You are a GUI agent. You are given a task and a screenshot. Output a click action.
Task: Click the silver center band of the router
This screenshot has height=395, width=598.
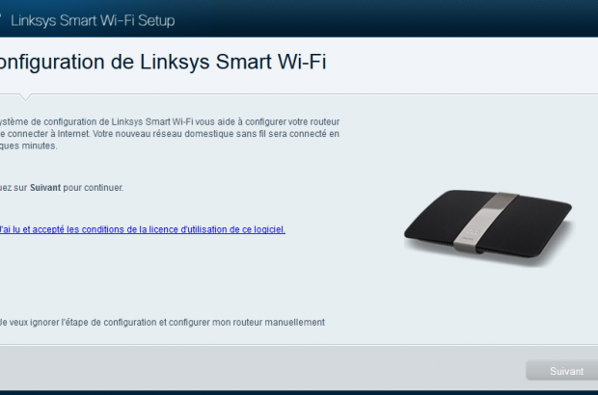point(484,222)
